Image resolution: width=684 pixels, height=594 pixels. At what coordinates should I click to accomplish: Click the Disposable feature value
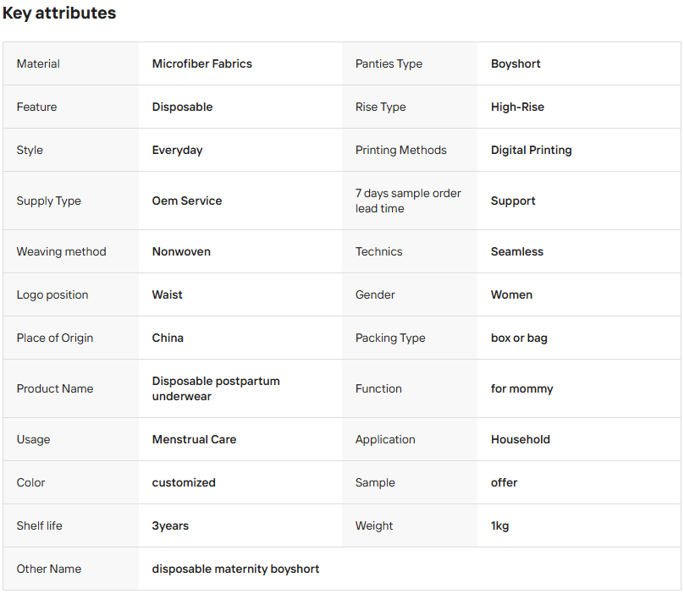pos(182,107)
